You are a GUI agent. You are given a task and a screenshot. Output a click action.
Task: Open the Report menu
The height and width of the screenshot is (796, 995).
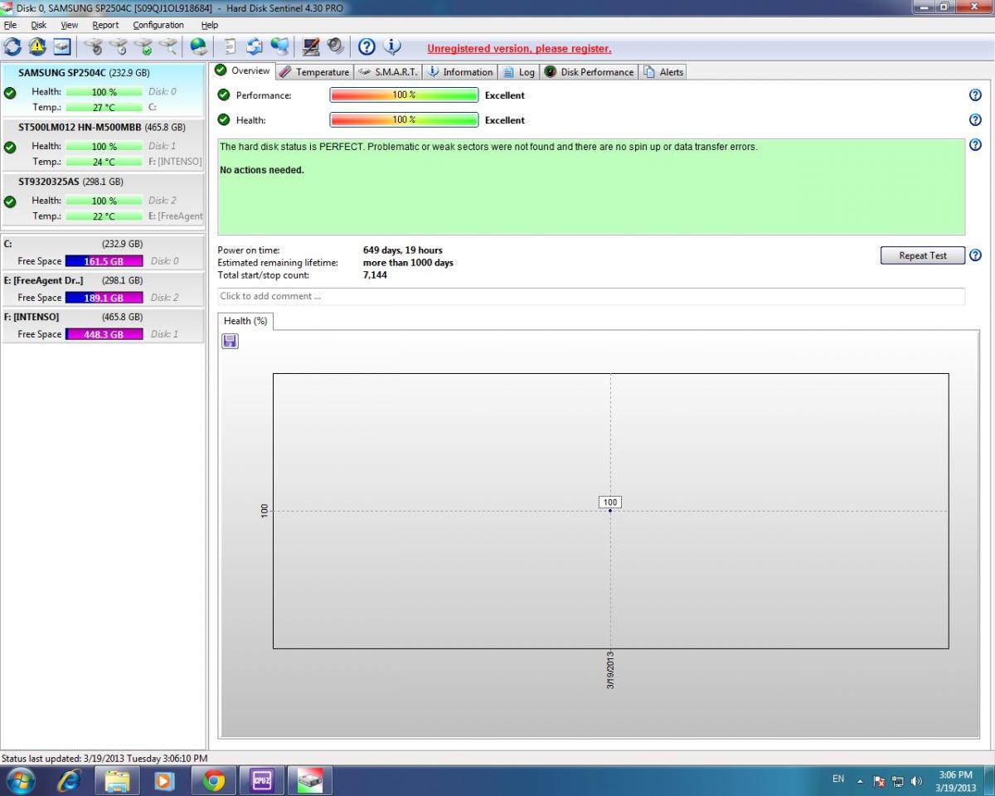pyautogui.click(x=105, y=25)
